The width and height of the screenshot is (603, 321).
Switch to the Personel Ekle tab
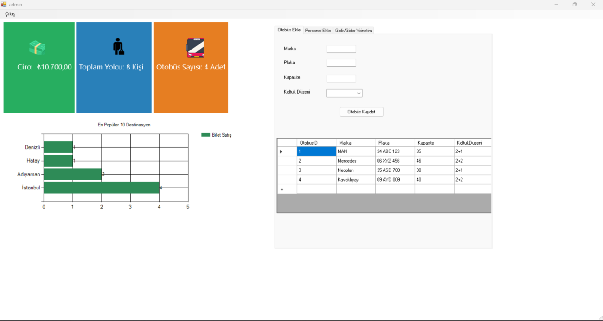pyautogui.click(x=318, y=31)
